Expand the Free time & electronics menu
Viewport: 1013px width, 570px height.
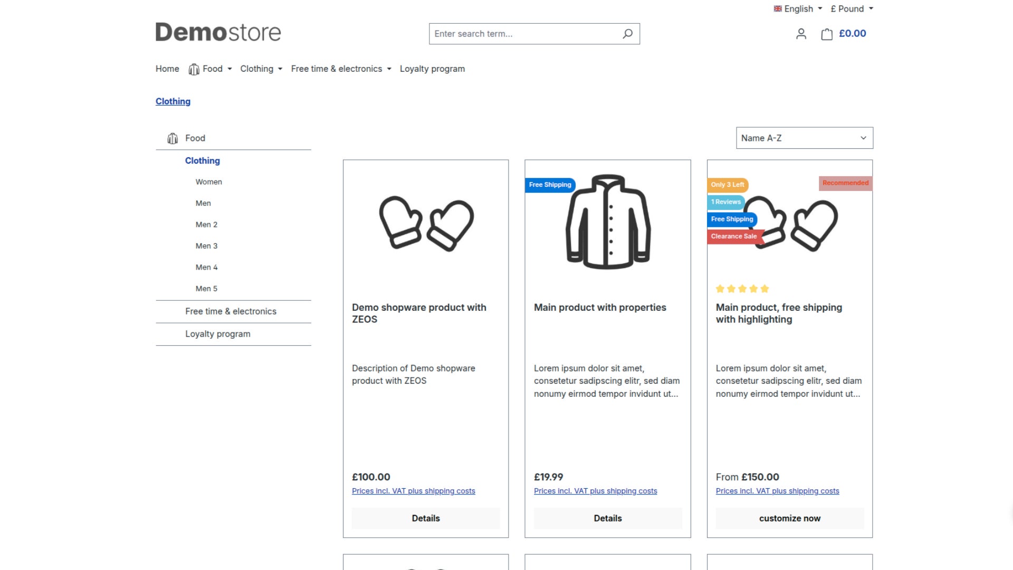341,69
